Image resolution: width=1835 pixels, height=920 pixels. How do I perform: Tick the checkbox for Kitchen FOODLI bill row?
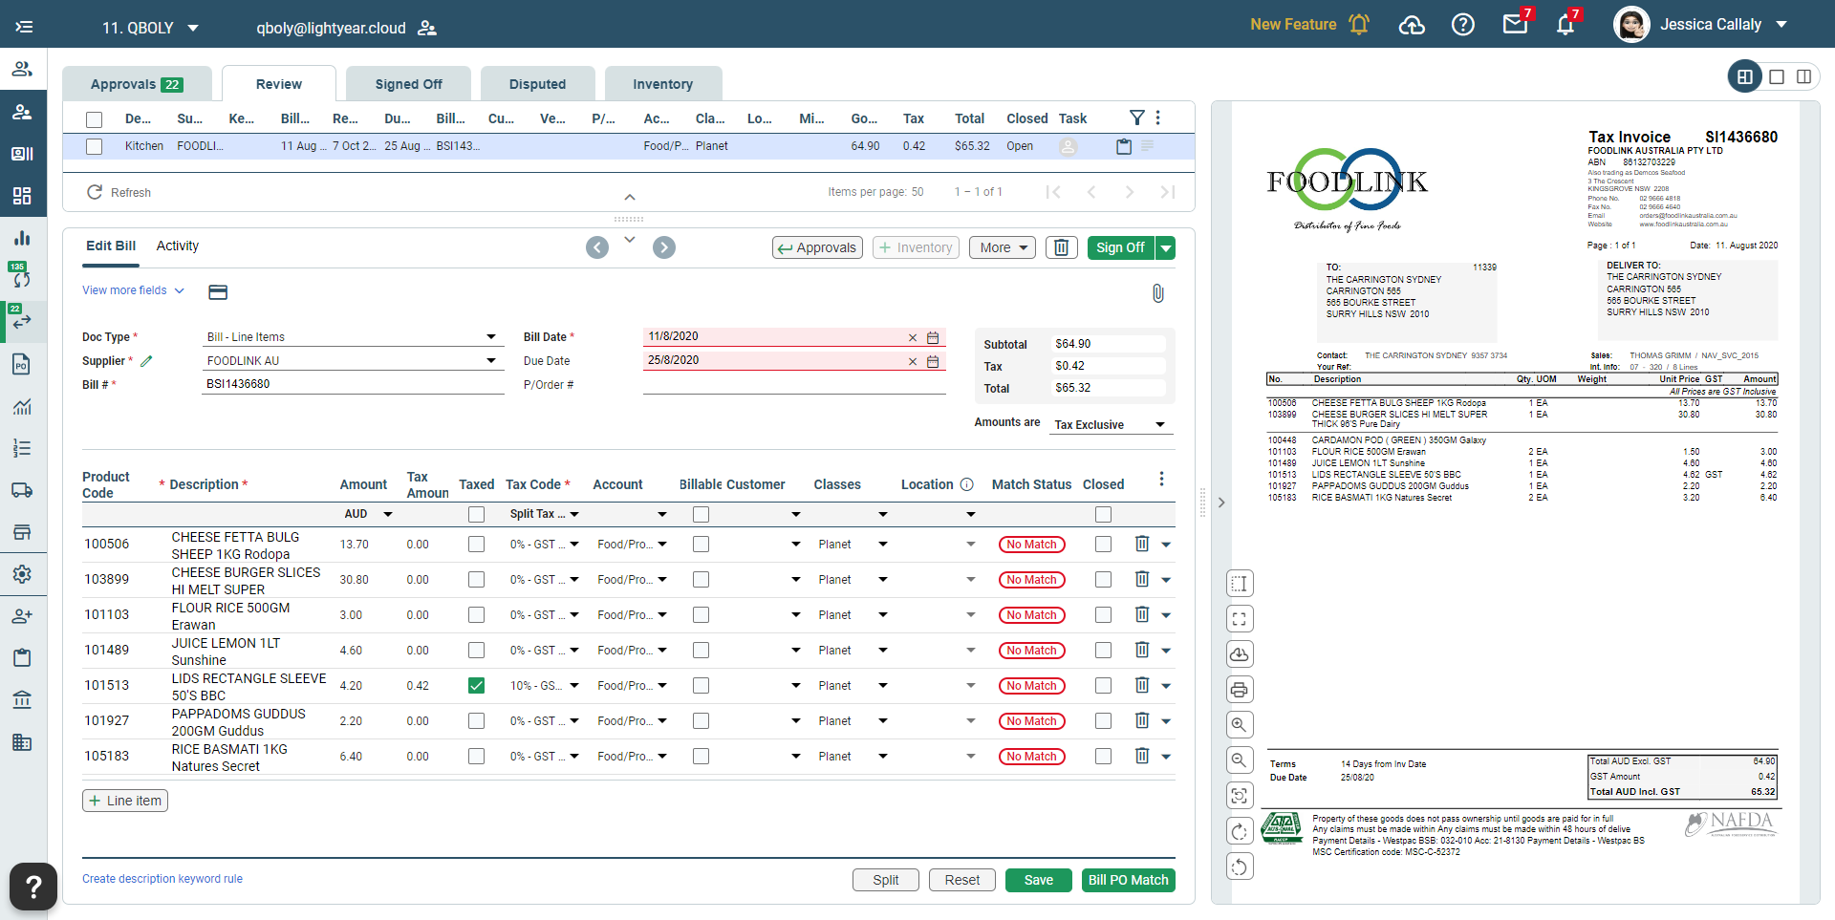[94, 146]
